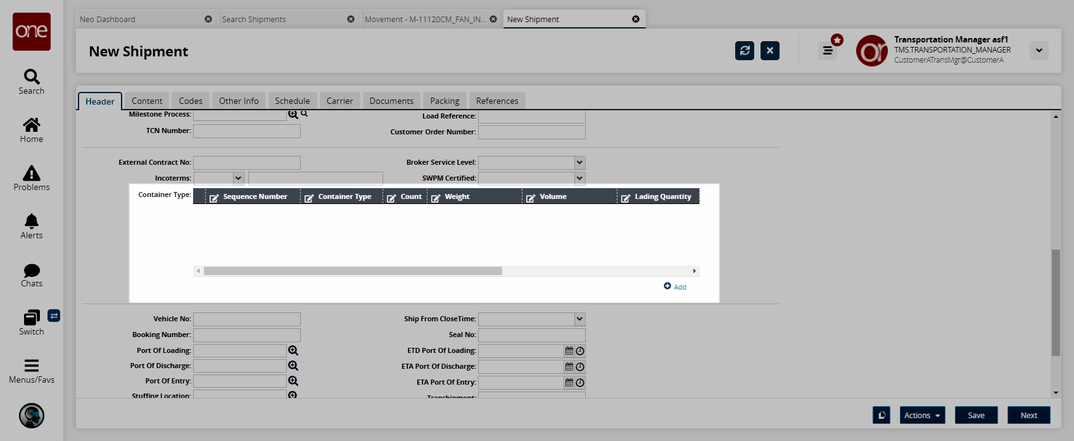Switch to the Carrier tab
The image size is (1074, 441).
click(x=339, y=101)
